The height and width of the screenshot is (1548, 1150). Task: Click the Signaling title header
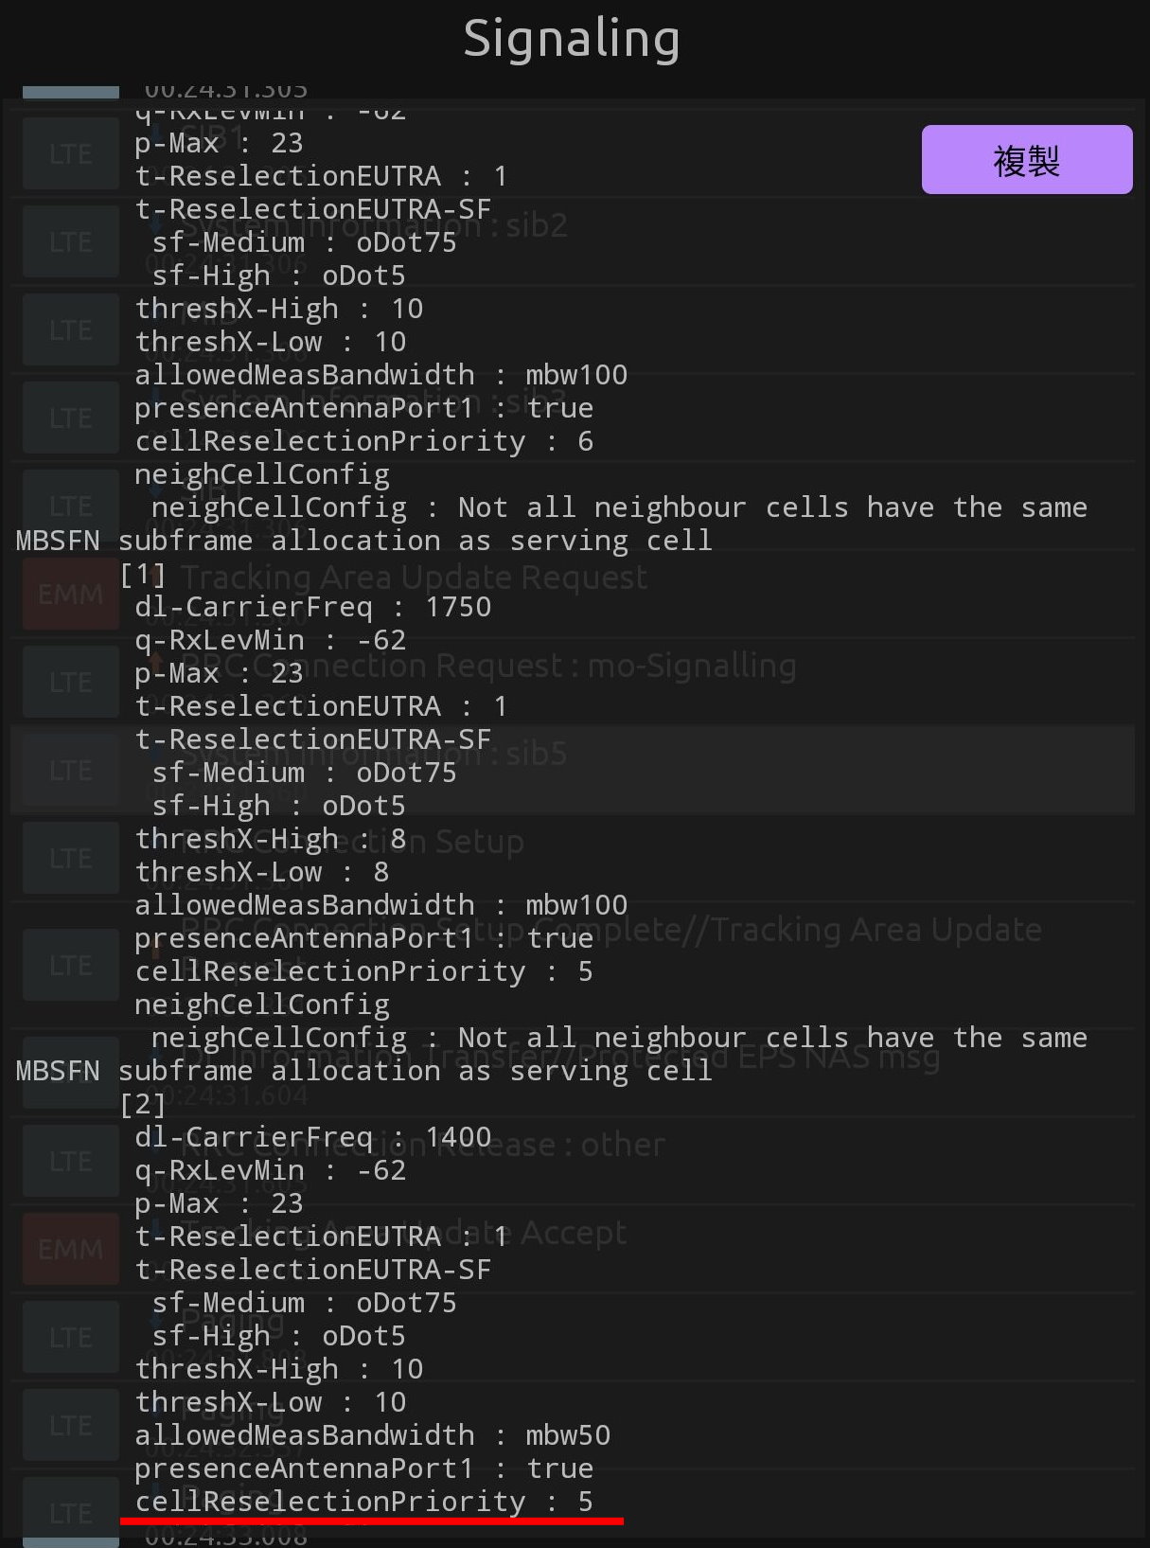[x=572, y=40]
